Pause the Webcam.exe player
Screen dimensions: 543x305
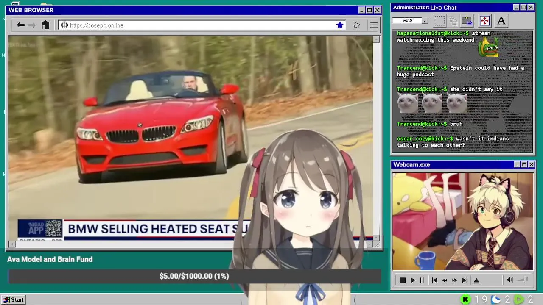click(x=422, y=280)
